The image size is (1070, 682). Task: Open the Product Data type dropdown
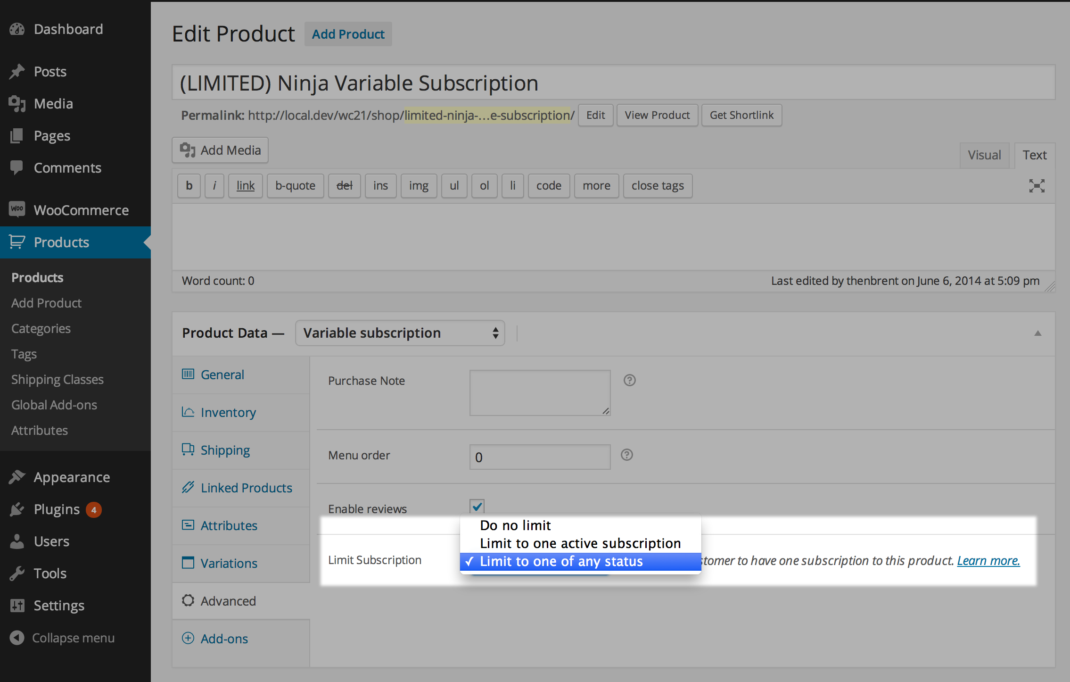coord(399,333)
